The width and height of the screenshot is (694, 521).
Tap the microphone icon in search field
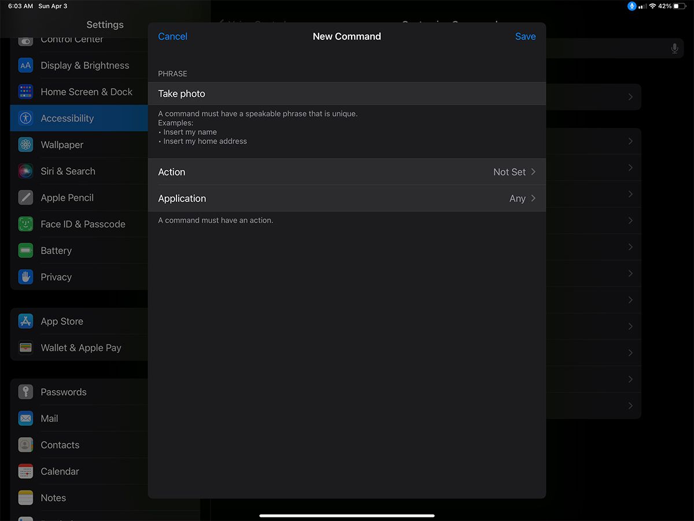(674, 49)
